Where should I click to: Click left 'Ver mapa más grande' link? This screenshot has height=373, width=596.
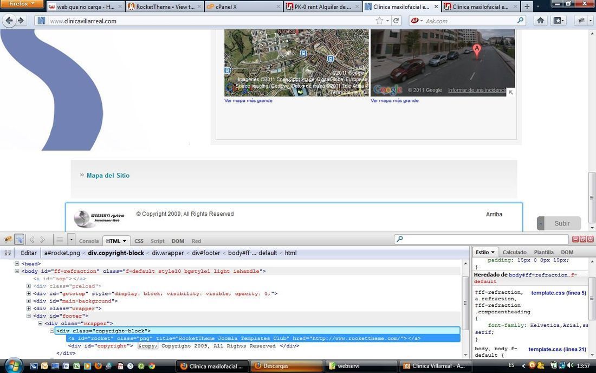(248, 101)
